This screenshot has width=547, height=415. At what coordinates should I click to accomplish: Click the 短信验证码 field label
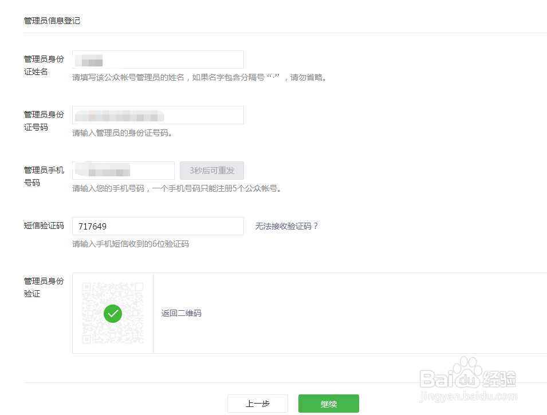pyautogui.click(x=44, y=226)
